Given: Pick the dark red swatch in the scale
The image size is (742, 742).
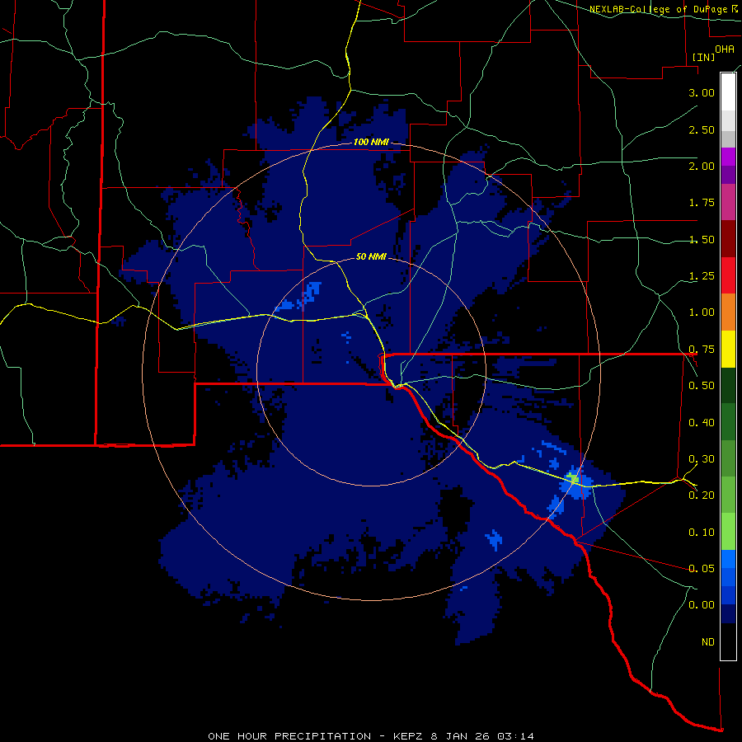Looking at the screenshot, I should [x=728, y=239].
